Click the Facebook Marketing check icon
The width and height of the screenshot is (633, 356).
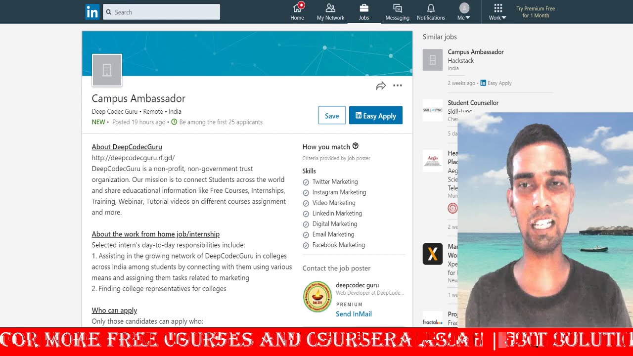[x=306, y=245]
